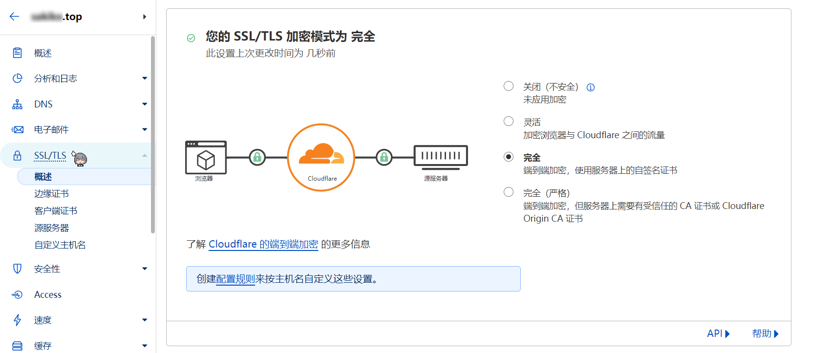
Task: Open the 概述 sidebar item at top
Action: tap(43, 53)
